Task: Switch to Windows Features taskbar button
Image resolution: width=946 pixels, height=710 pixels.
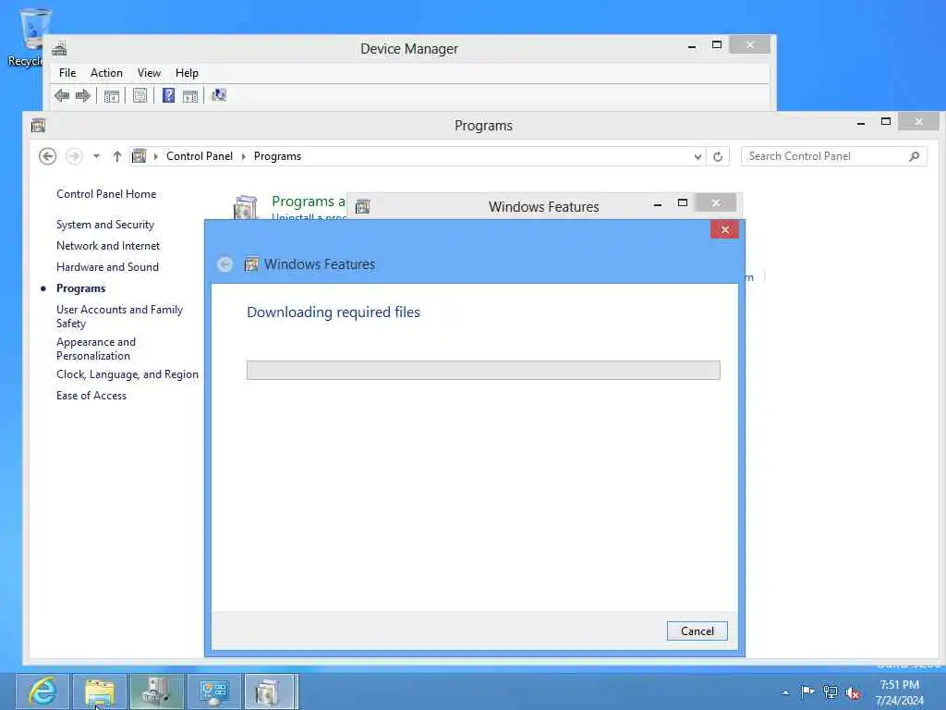Action: [271, 692]
